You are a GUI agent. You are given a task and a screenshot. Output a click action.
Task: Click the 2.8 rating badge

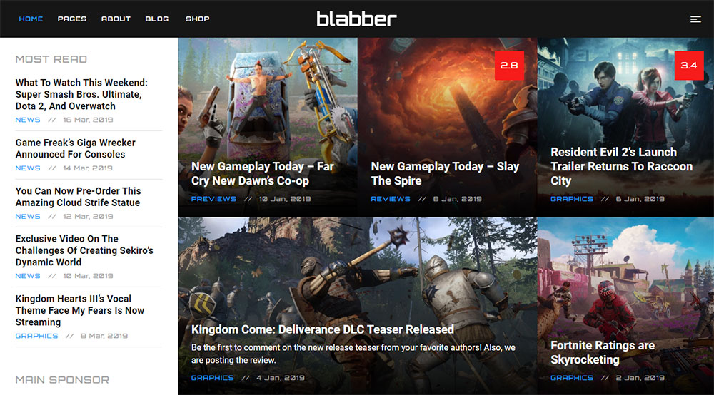tap(509, 66)
